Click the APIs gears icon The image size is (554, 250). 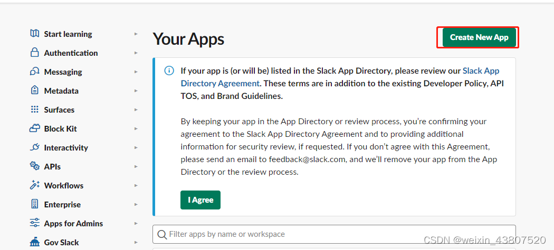(35, 166)
